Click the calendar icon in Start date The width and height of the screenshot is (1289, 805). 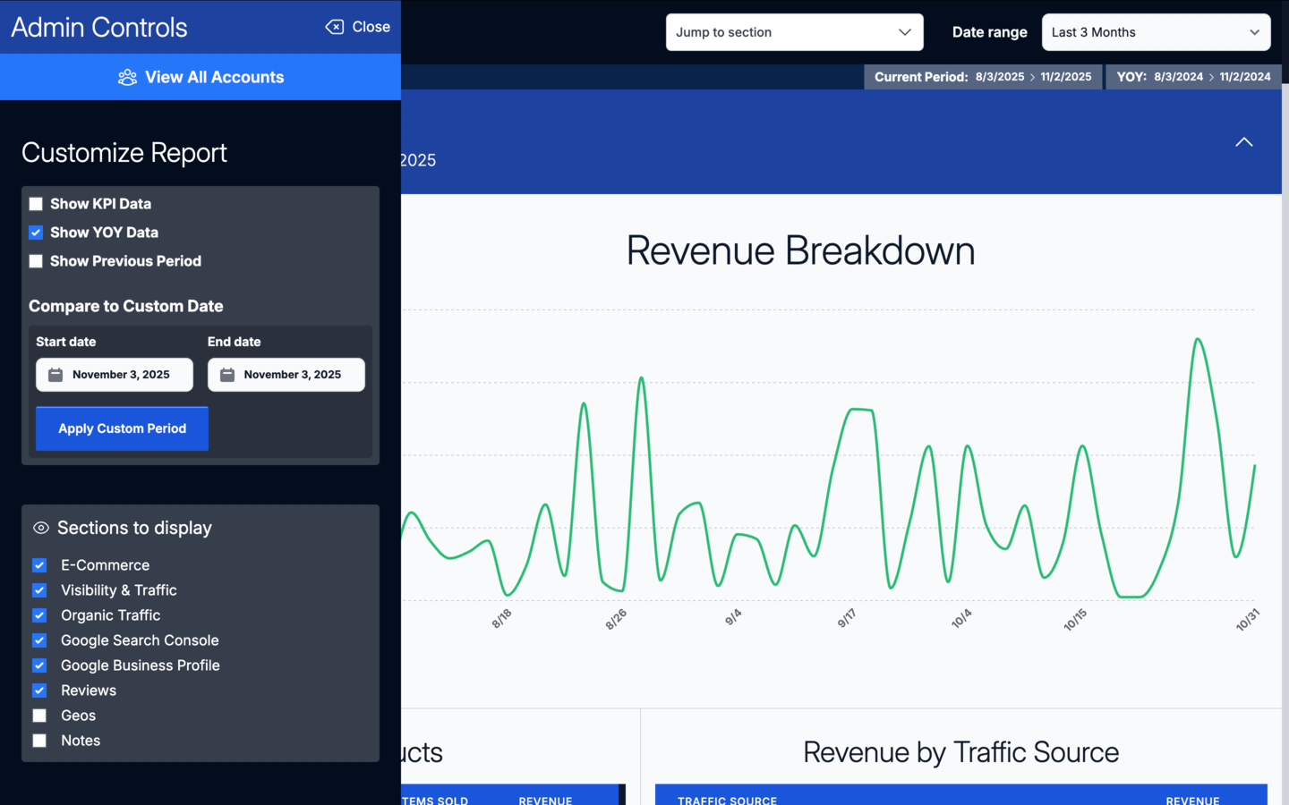(55, 375)
